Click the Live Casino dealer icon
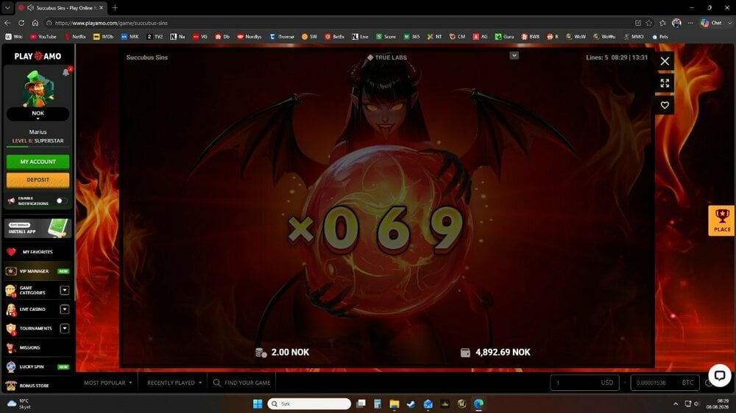 click(x=11, y=309)
